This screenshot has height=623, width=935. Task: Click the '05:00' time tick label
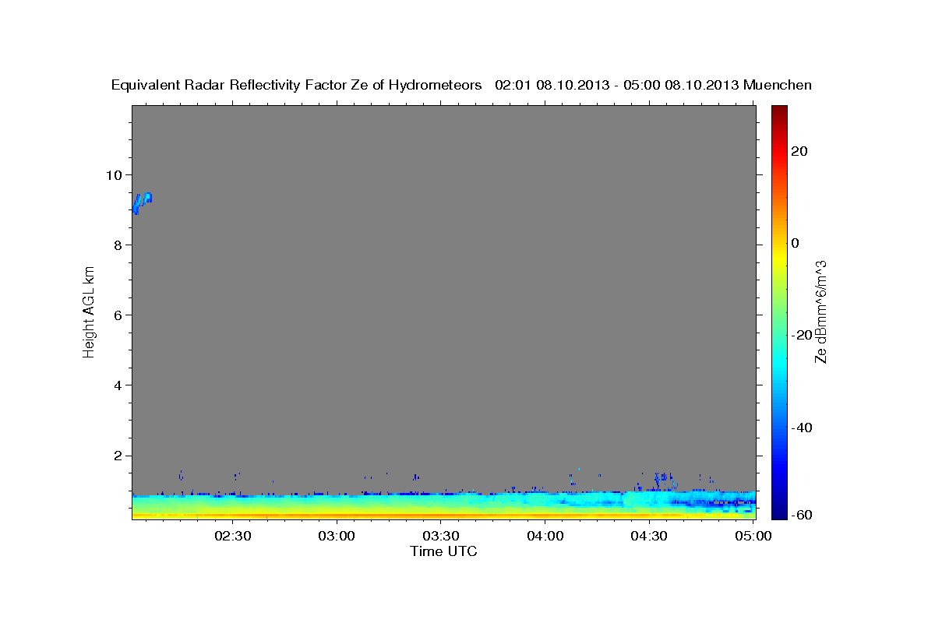tap(753, 537)
